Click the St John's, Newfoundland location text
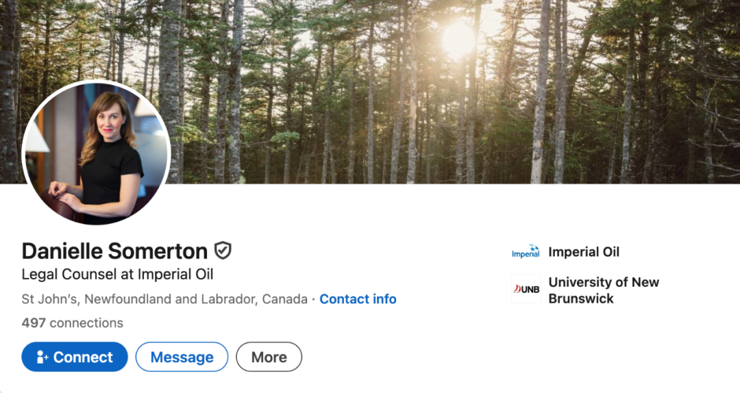This screenshot has height=393, width=740. tap(164, 299)
